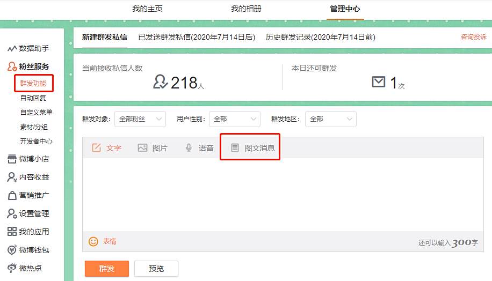Click the 语音 microphone icon
Screen dimensions: 492x281
pyautogui.click(x=189, y=147)
